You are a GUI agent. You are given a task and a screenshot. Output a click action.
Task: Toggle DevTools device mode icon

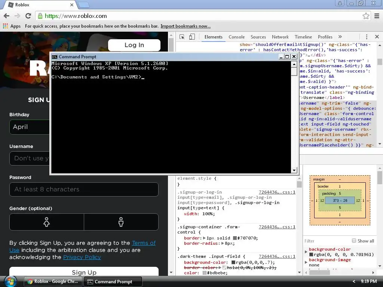(192, 37)
